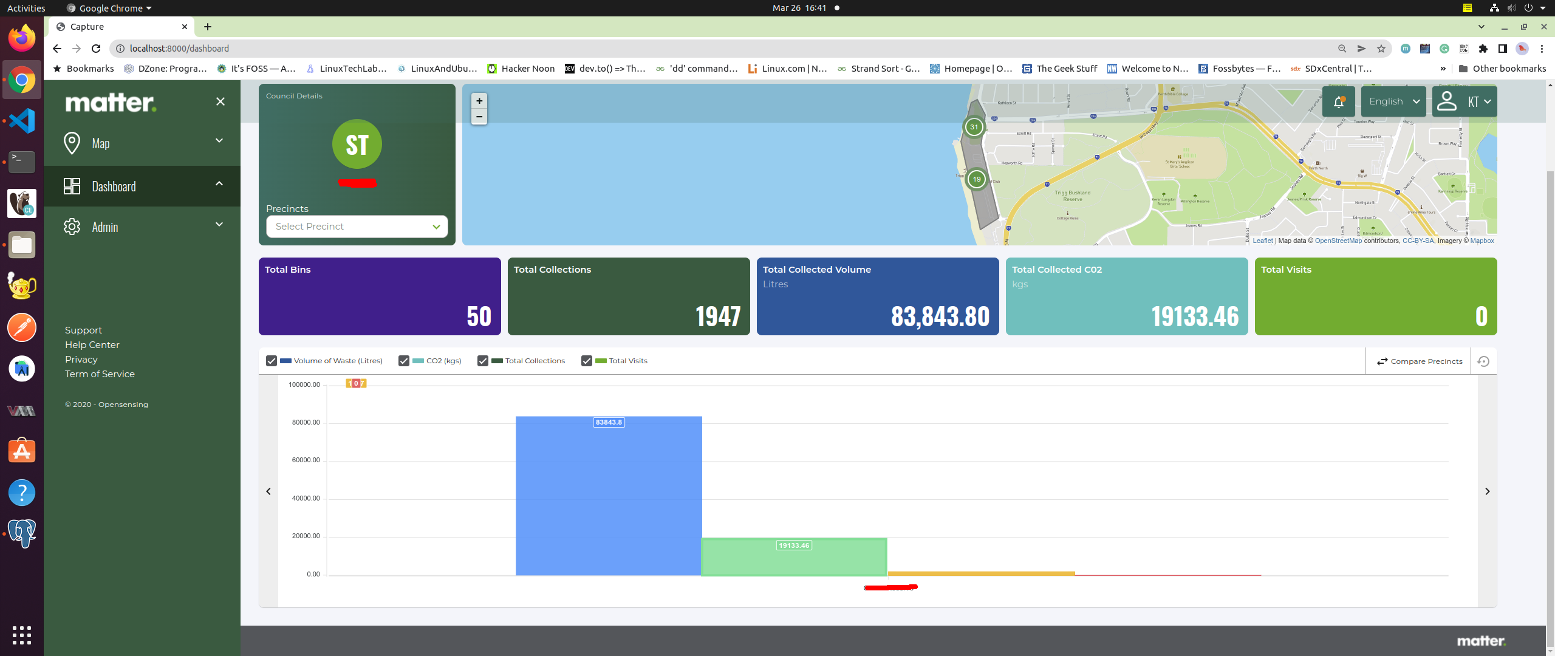This screenshot has height=656, width=1555.
Task: Click the map zoom out button
Action: click(479, 117)
